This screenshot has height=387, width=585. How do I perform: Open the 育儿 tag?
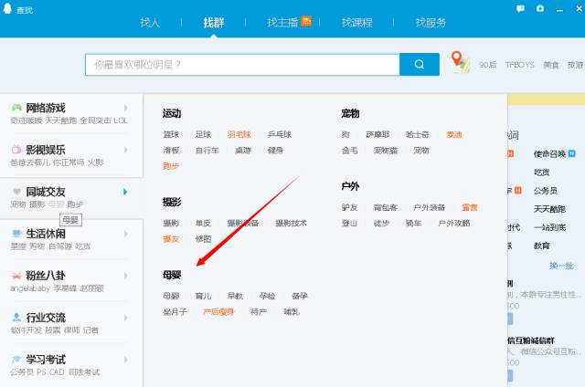(203, 296)
